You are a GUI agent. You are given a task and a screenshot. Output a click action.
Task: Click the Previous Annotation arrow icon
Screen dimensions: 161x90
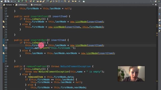[69, 1]
